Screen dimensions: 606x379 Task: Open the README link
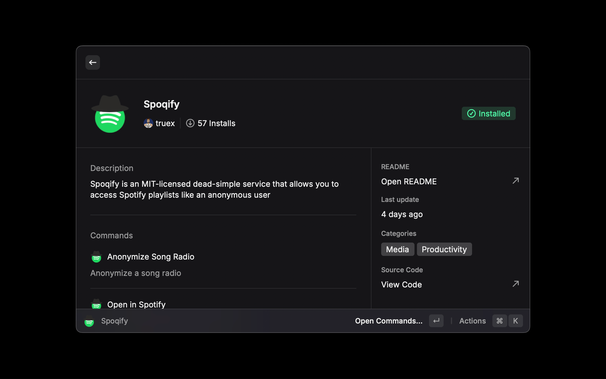pyautogui.click(x=409, y=181)
